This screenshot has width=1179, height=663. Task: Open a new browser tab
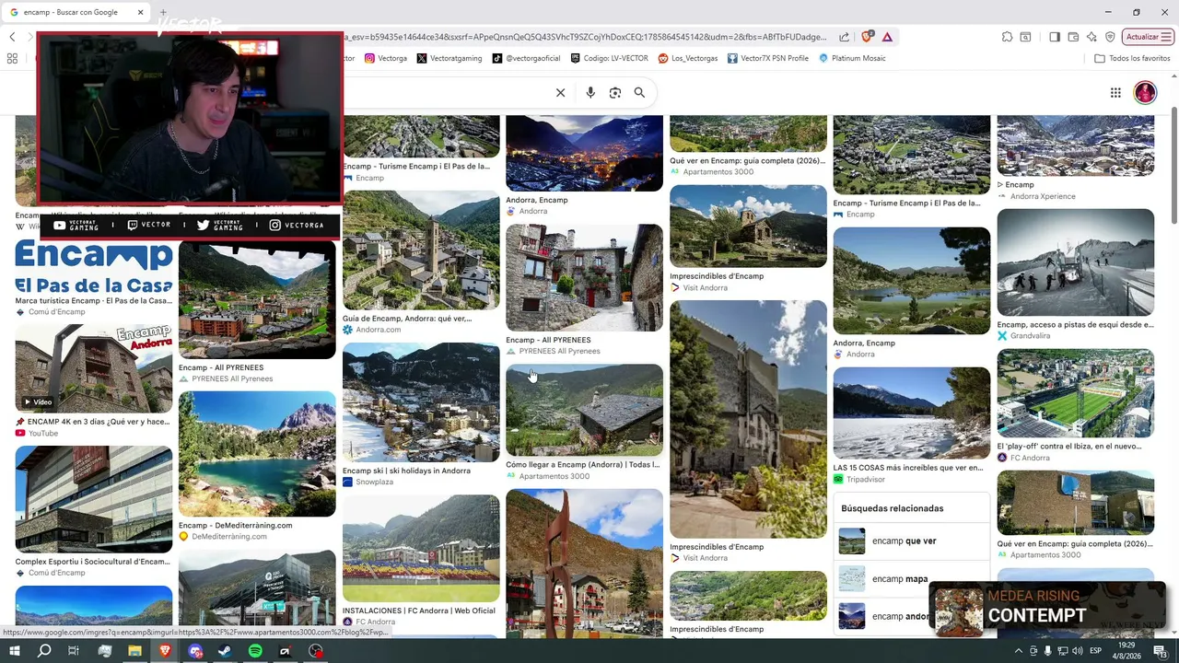point(163,13)
